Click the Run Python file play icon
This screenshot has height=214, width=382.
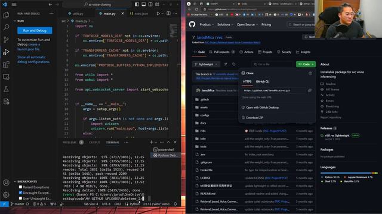158,14
